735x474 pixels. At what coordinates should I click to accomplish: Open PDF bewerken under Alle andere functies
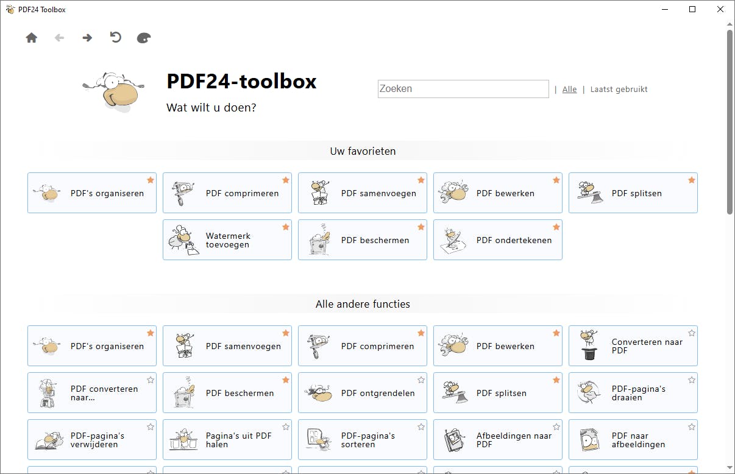pyautogui.click(x=498, y=346)
